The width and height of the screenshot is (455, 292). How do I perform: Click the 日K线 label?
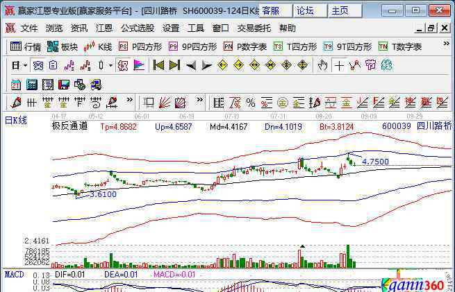point(16,120)
